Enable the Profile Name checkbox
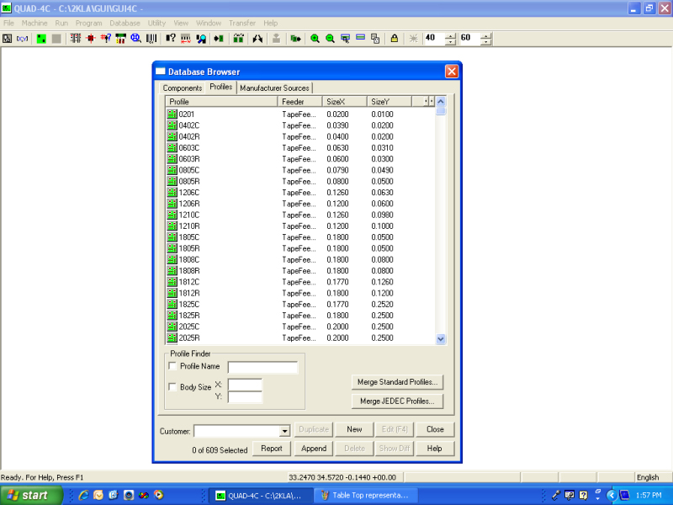The image size is (673, 505). coord(172,366)
